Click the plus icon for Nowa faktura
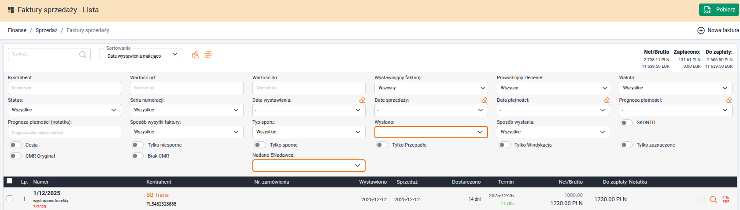This screenshot has width=740, height=210. click(x=701, y=30)
